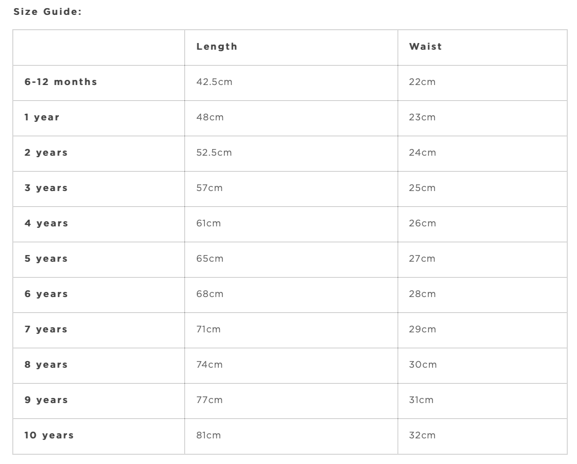Click the 9 years row label
The image size is (577, 464).
tap(46, 400)
